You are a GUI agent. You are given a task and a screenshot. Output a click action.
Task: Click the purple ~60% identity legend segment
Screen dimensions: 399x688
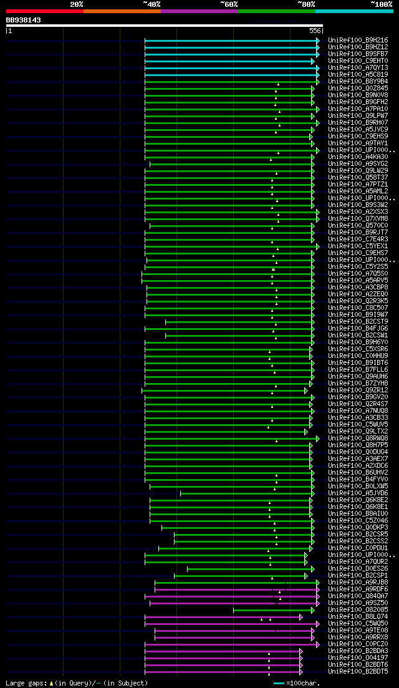point(199,11)
